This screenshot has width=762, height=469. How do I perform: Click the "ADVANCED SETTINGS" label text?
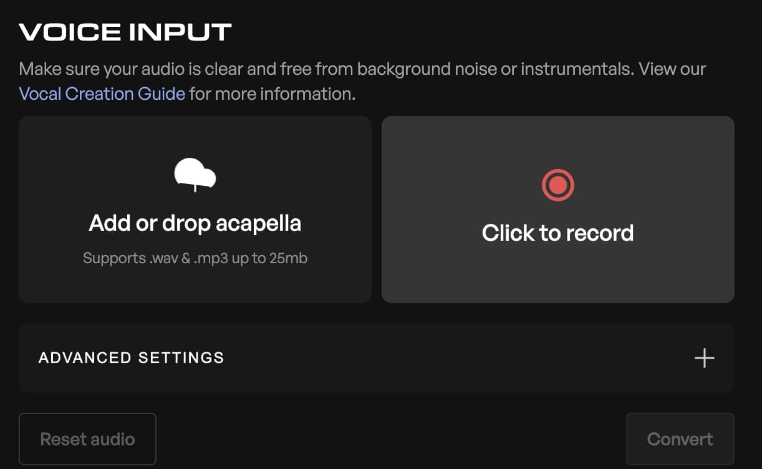pyautogui.click(x=132, y=358)
